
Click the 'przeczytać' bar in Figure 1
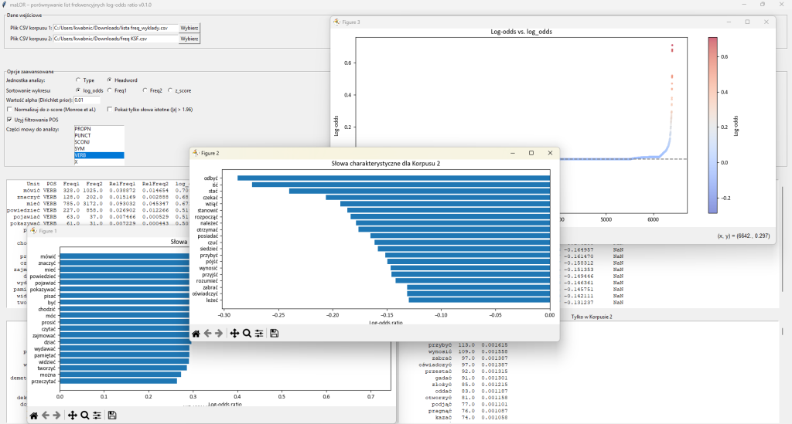(118, 382)
